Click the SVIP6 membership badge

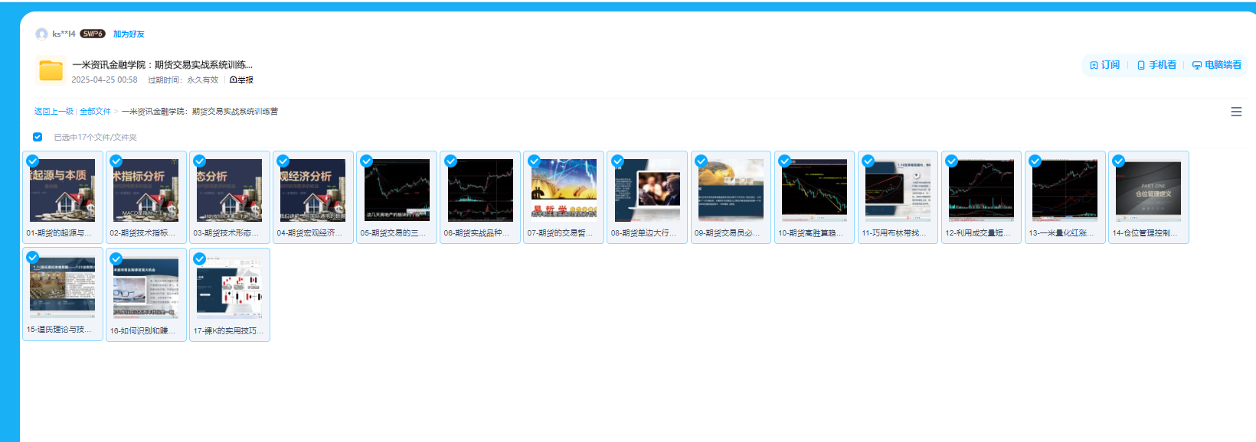pos(93,34)
